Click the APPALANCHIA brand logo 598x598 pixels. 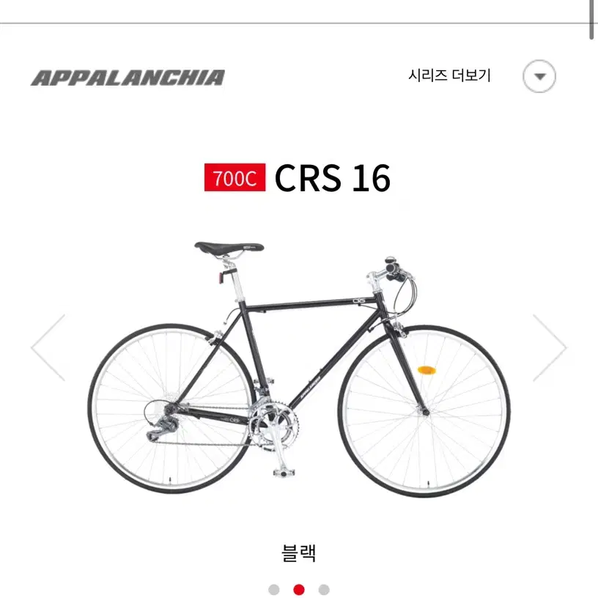128,78
